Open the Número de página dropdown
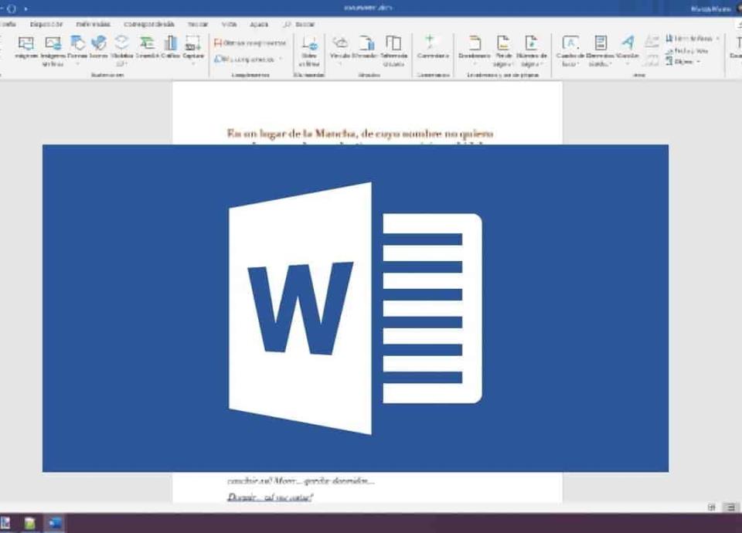This screenshot has height=533, width=742. click(531, 50)
